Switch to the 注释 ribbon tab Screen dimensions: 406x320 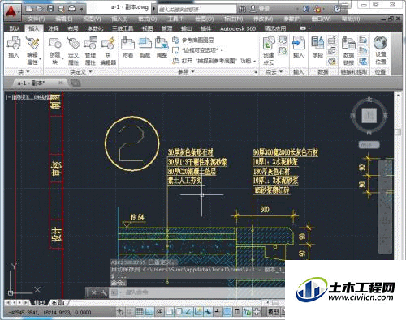54,28
